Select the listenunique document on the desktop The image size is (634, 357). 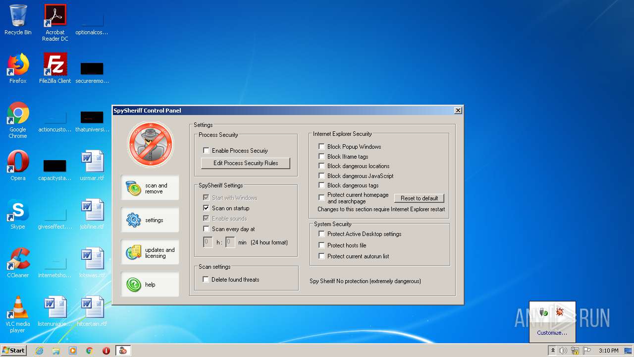pyautogui.click(x=55, y=311)
